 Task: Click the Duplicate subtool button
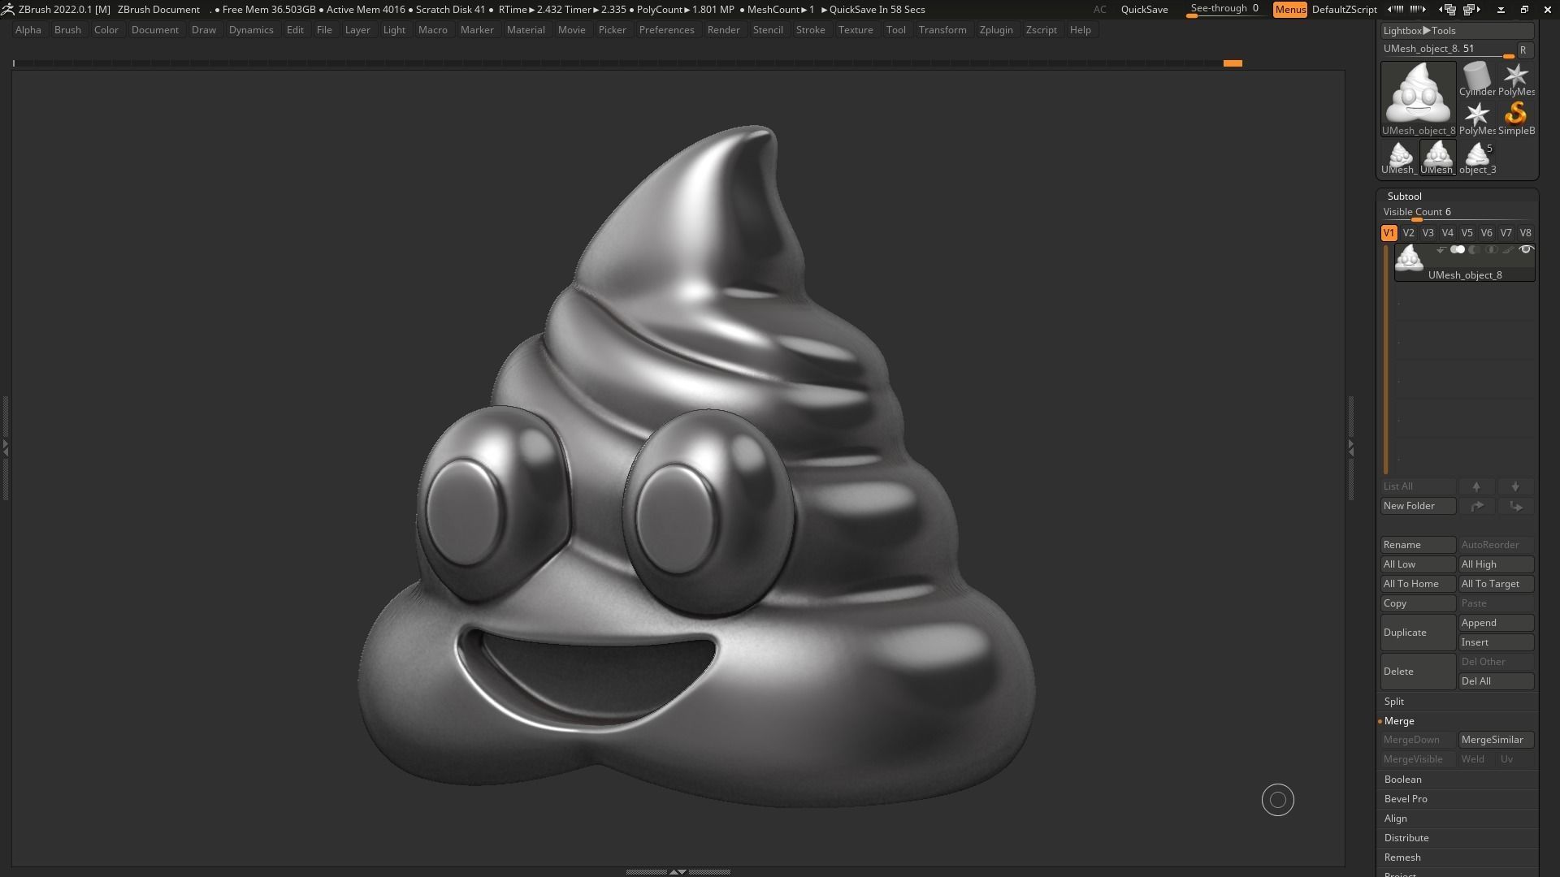pos(1418,633)
